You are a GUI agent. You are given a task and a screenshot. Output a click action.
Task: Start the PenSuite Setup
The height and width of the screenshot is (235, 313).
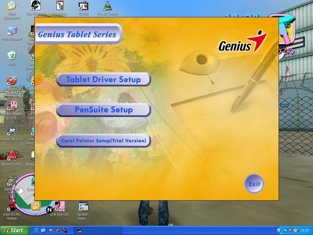tap(104, 110)
